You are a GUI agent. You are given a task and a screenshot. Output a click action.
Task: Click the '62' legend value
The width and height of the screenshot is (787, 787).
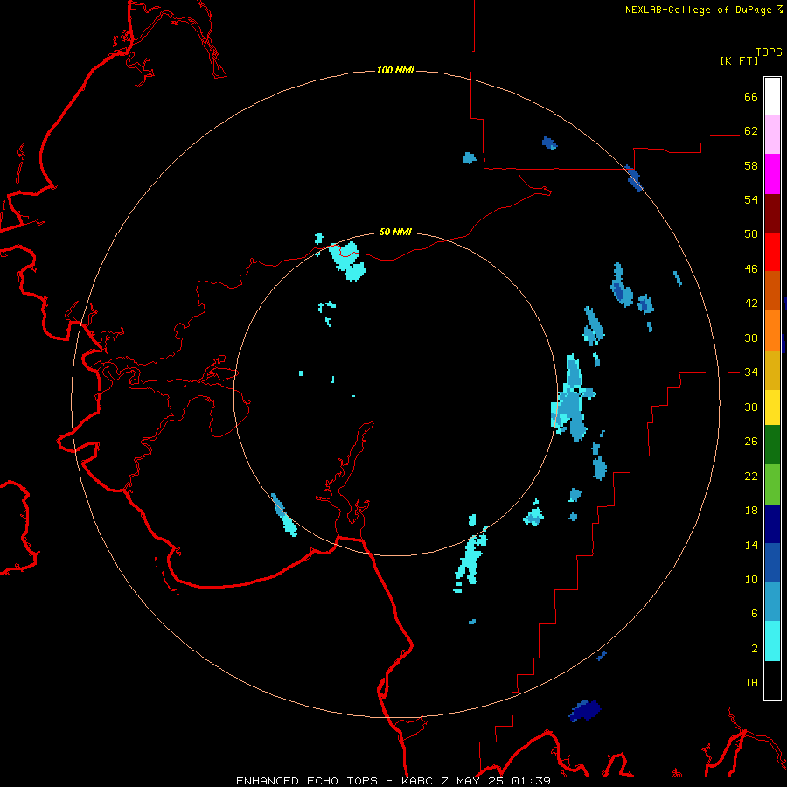751,131
